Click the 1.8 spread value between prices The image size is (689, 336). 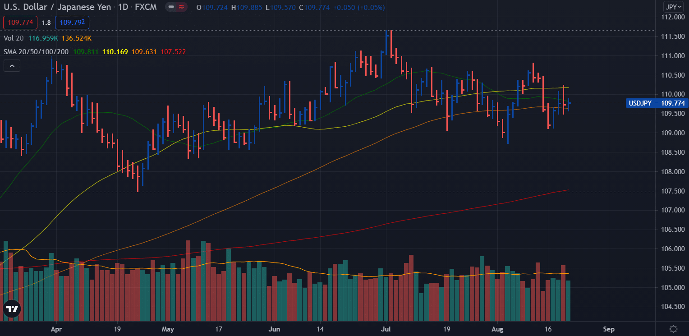pyautogui.click(x=46, y=22)
